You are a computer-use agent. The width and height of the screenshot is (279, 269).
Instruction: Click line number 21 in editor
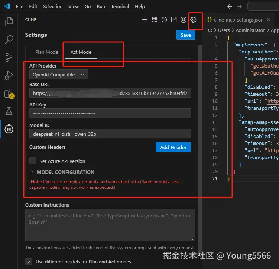coord(215,178)
